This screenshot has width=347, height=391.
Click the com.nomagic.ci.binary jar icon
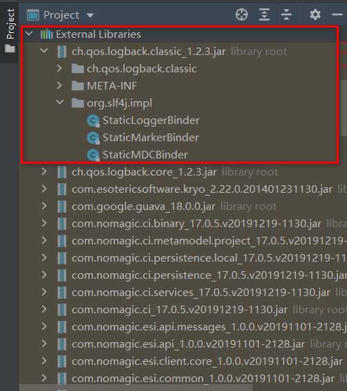point(62,224)
